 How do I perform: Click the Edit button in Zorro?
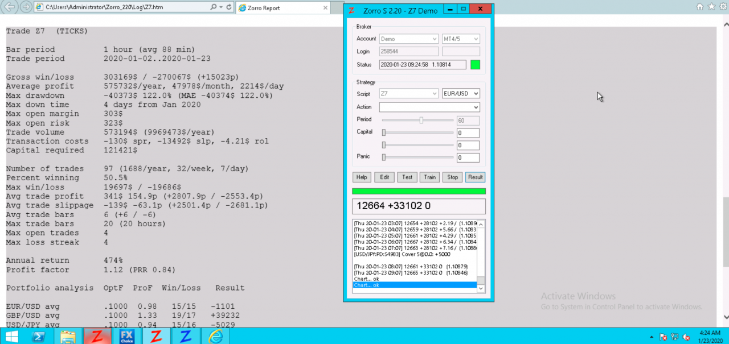tap(384, 177)
